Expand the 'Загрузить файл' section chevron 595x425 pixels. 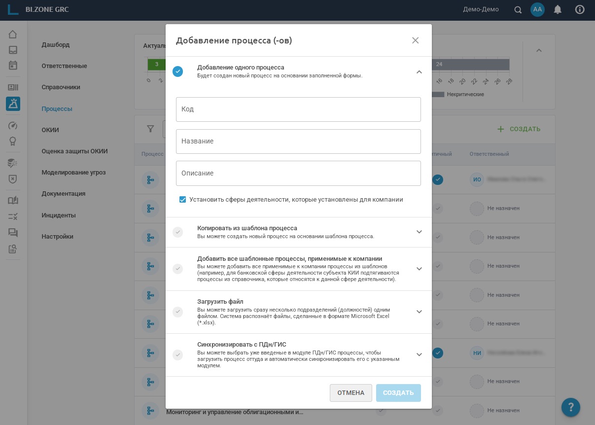tap(419, 312)
